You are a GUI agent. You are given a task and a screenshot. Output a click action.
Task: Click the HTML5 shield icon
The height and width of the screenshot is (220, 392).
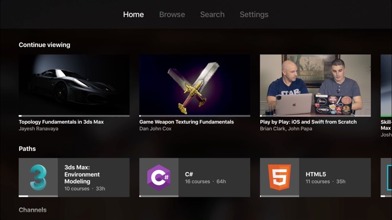280,177
